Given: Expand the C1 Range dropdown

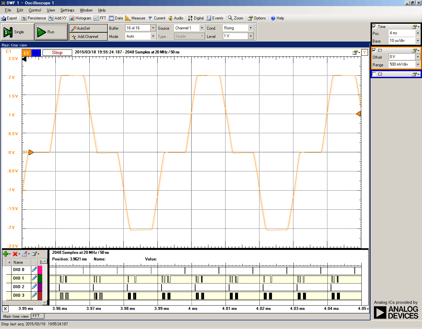Looking at the screenshot, I should (x=418, y=65).
